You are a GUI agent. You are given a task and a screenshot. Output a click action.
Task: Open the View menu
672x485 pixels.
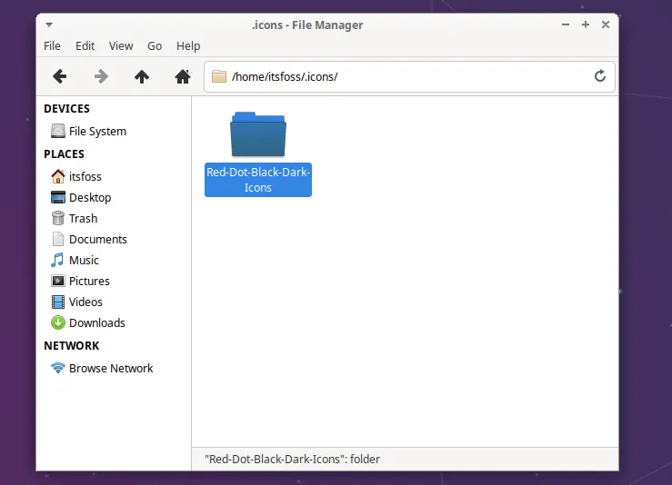click(x=121, y=45)
